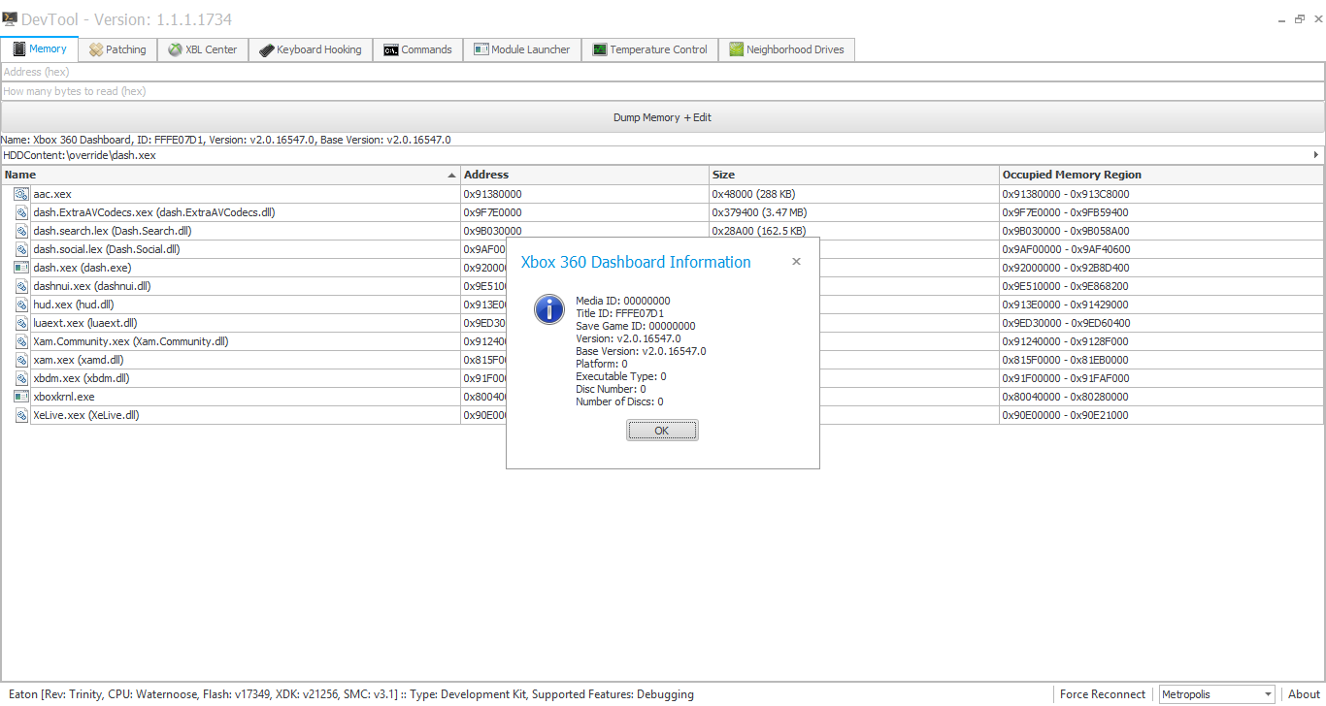The image size is (1326, 706).
Task: Click the Address (hex) input field
Action: click(663, 72)
